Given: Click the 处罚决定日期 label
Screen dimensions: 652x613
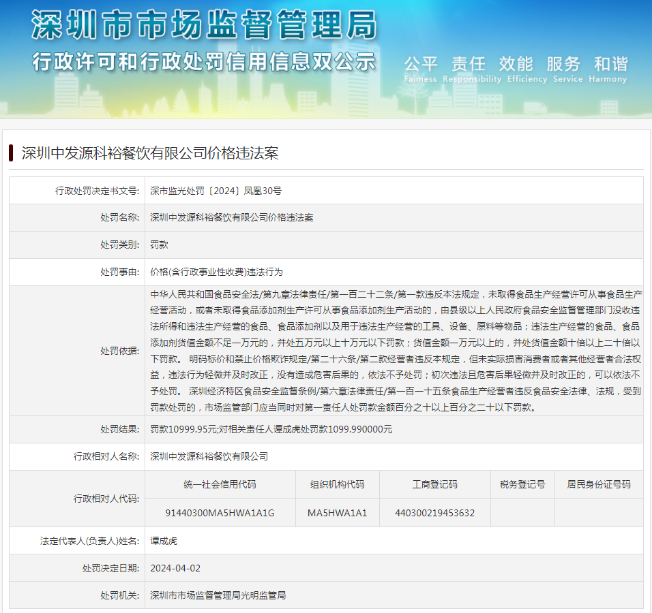Looking at the screenshot, I should pos(111,568).
